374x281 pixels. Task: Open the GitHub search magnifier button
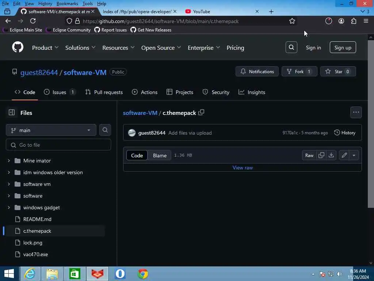point(291,47)
